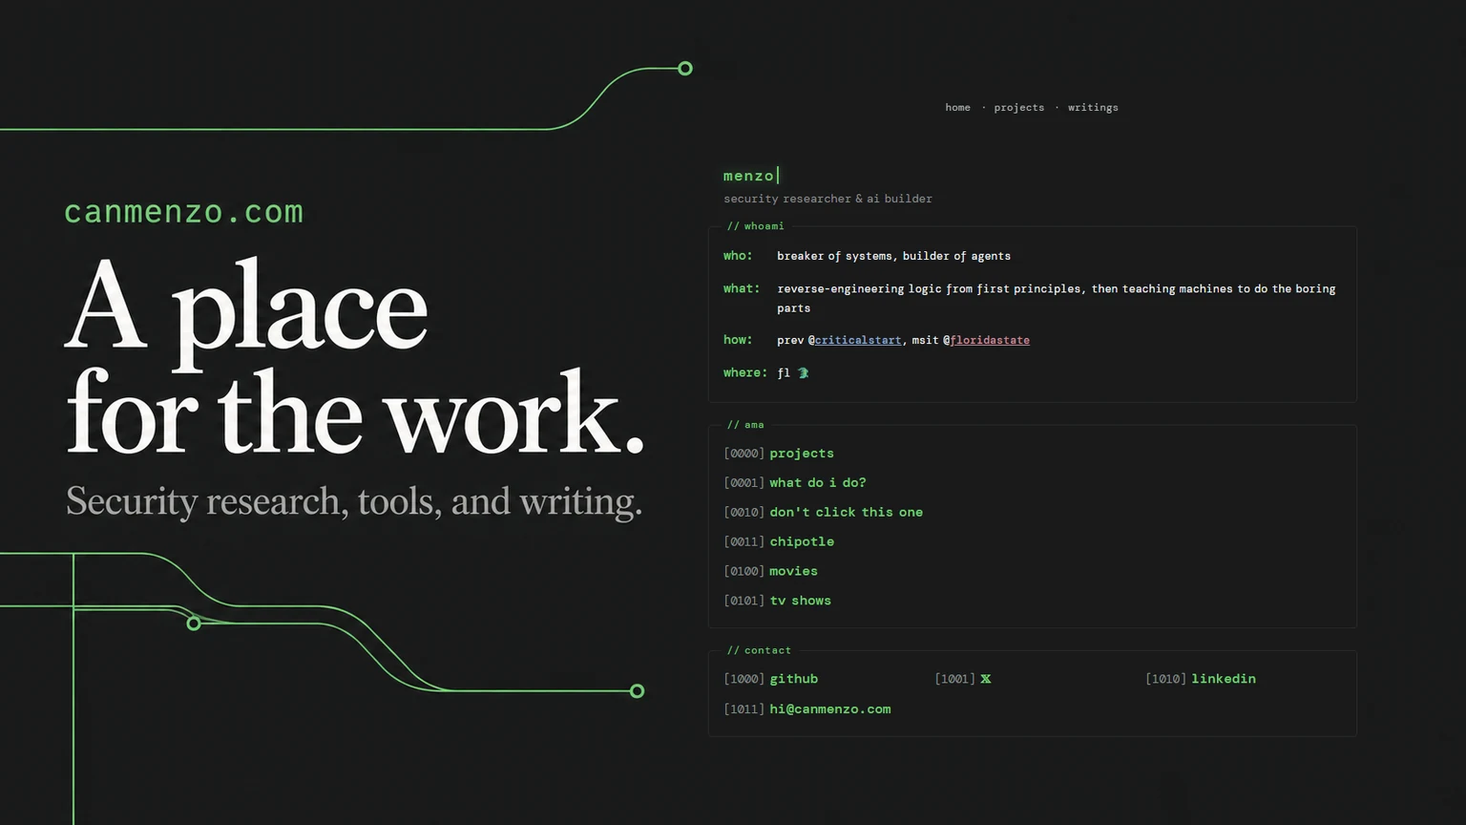Viewport: 1466px width, 825px height.
Task: Click the "menzo" terminal name heading
Action: (748, 176)
